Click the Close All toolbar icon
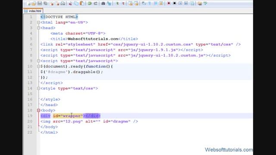276x155 pixels. pyautogui.click(x=57, y=3)
